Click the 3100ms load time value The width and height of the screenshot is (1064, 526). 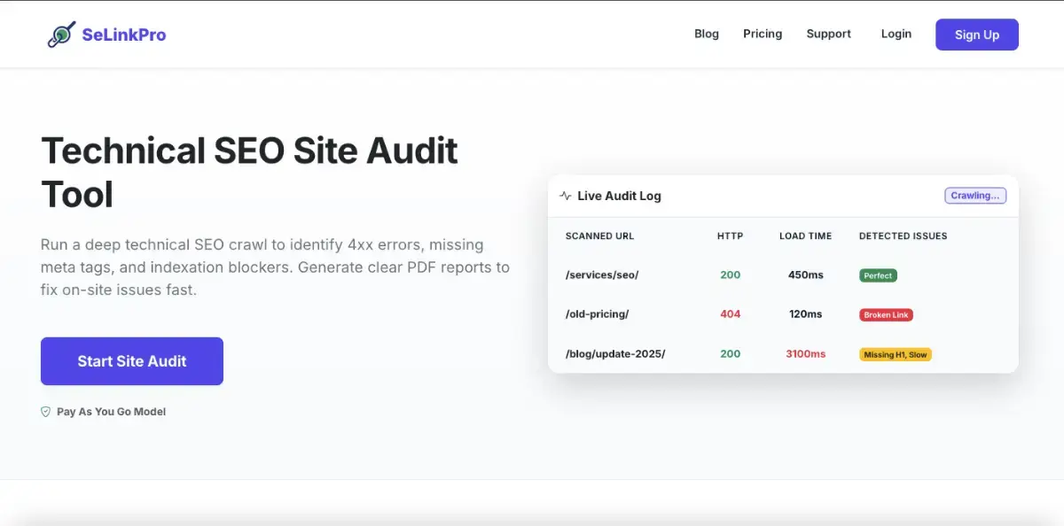(805, 354)
